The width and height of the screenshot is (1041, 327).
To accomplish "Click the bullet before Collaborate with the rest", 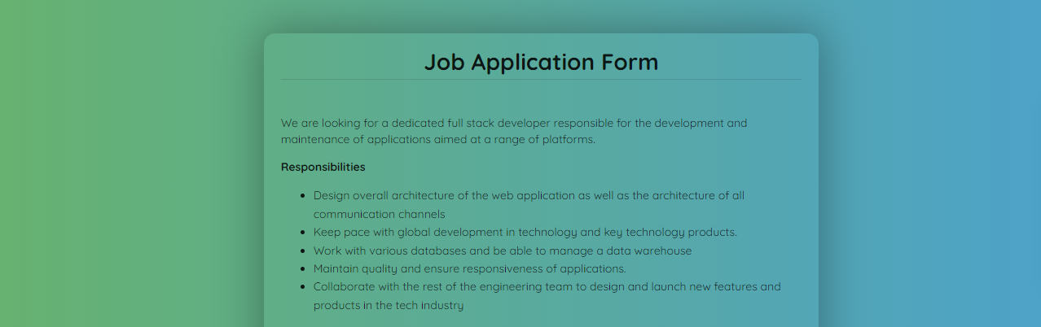I will click(303, 287).
